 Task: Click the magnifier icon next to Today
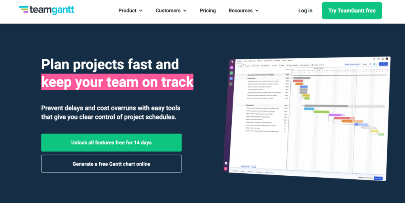(370, 64)
